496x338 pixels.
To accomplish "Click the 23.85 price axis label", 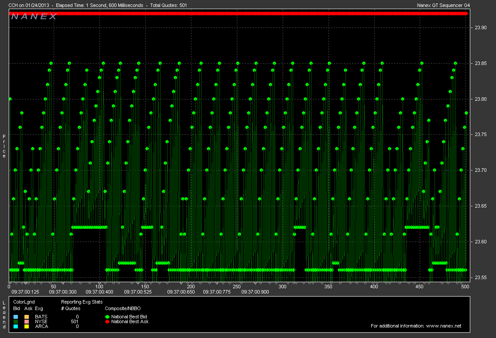I will (x=481, y=64).
